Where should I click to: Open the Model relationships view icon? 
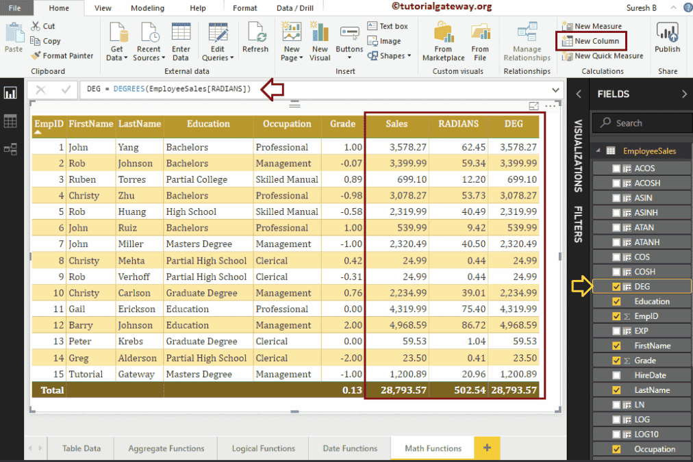tap(10, 149)
